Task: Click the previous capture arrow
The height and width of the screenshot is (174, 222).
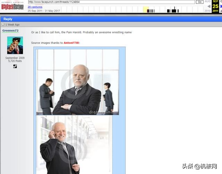Action: coord(209,6)
